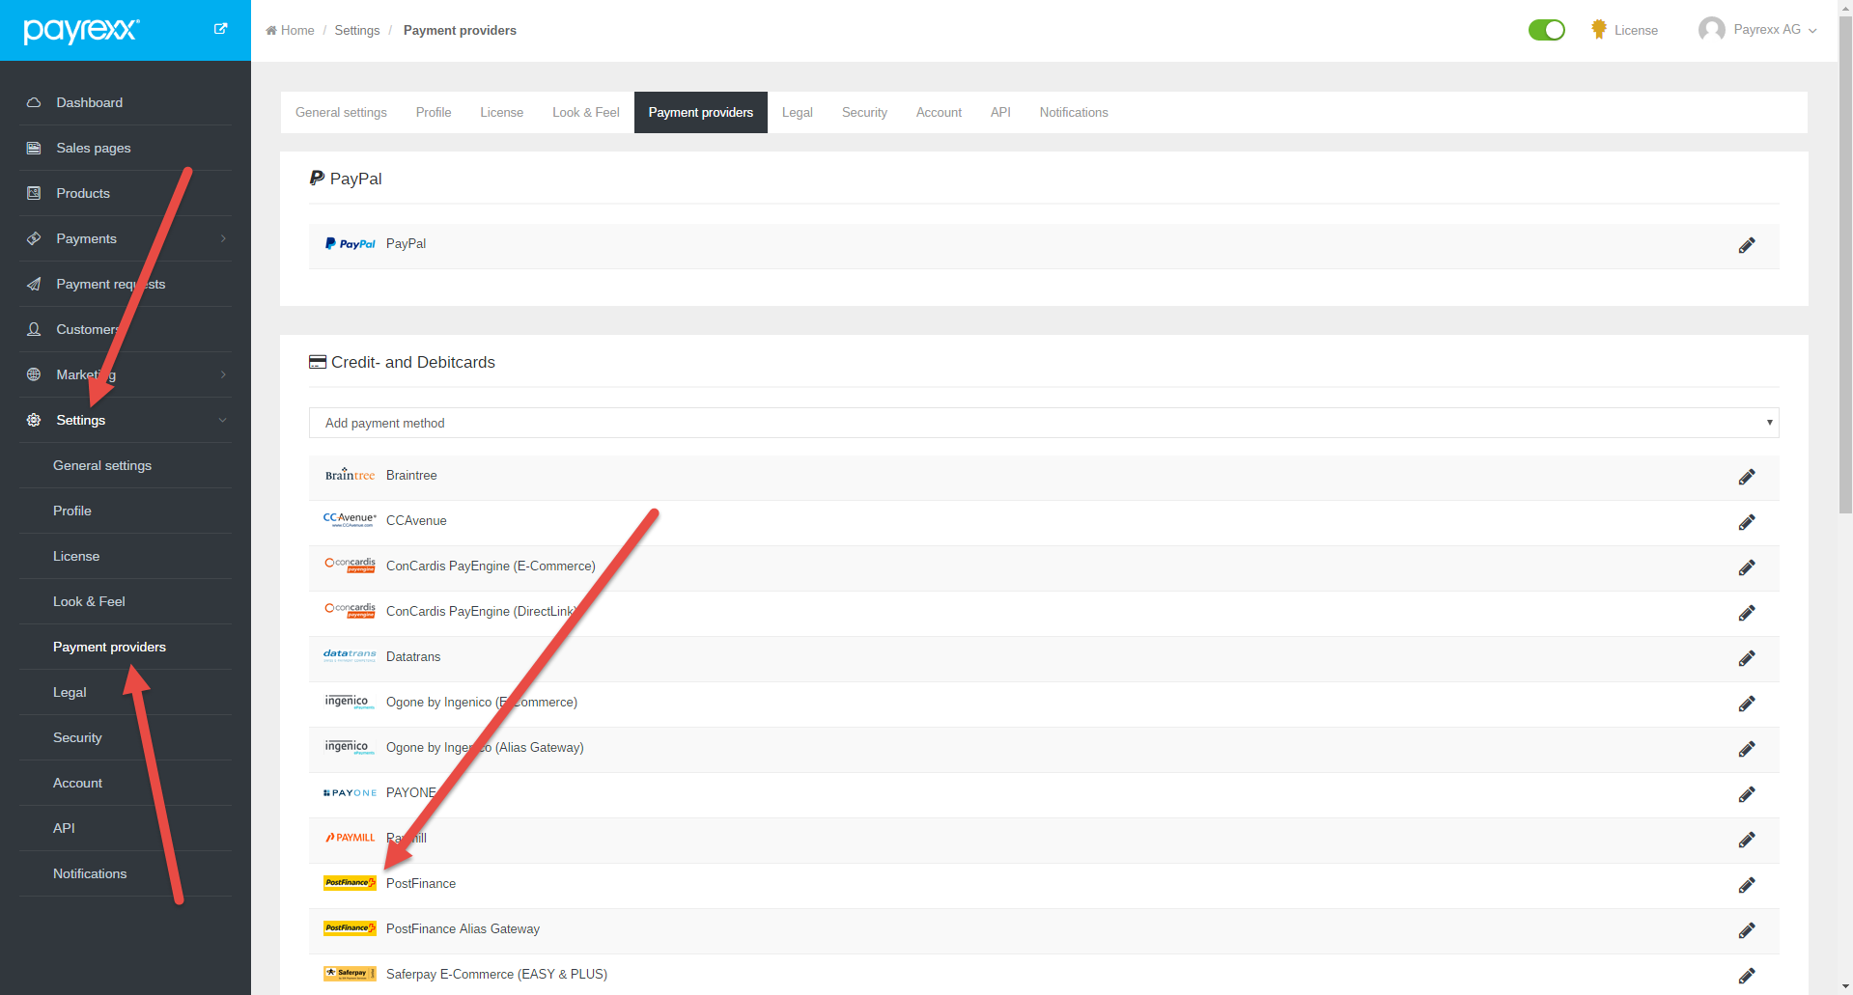The image size is (1853, 995).
Task: Expand the Payments submenu chevron
Action: click(x=223, y=238)
